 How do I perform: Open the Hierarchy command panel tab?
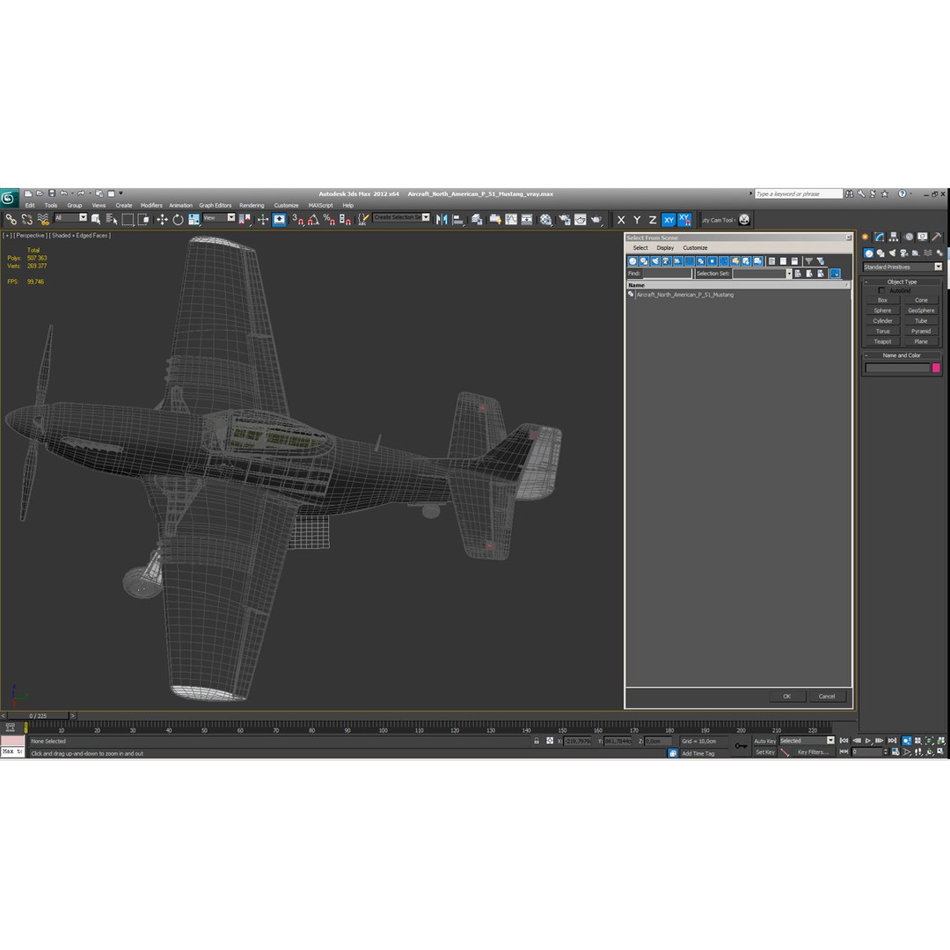click(x=894, y=237)
